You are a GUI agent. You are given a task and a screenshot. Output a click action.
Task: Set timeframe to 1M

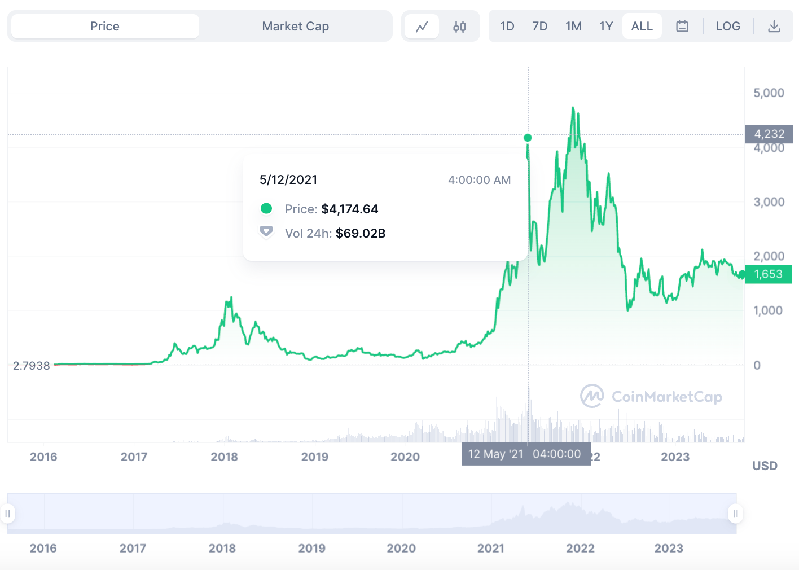[x=573, y=27]
